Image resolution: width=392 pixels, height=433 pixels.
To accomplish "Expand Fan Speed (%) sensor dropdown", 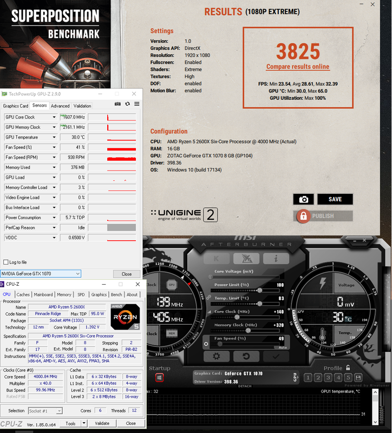I will 54,147.
